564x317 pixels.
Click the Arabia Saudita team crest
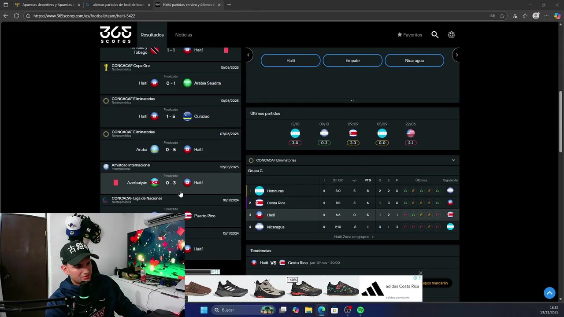pos(187,83)
